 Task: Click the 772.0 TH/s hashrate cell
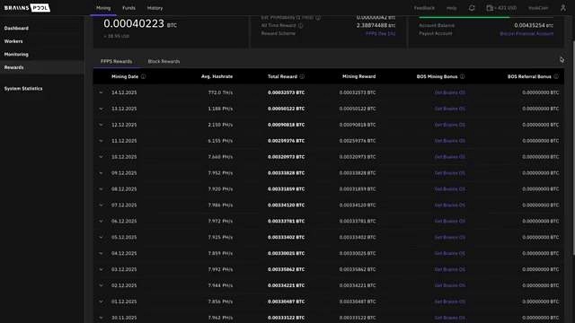[x=220, y=92]
